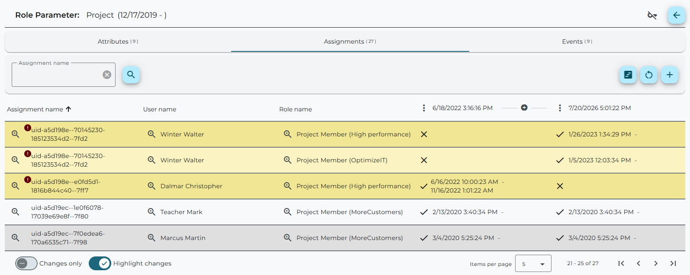View role in Dalmar Christopher row
Screen dimensions: 690x275
coord(287,186)
